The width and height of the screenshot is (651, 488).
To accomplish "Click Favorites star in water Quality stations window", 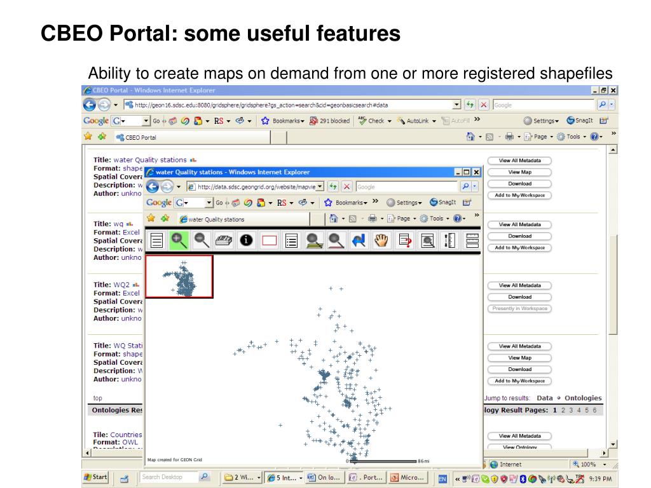I will pos(151,219).
